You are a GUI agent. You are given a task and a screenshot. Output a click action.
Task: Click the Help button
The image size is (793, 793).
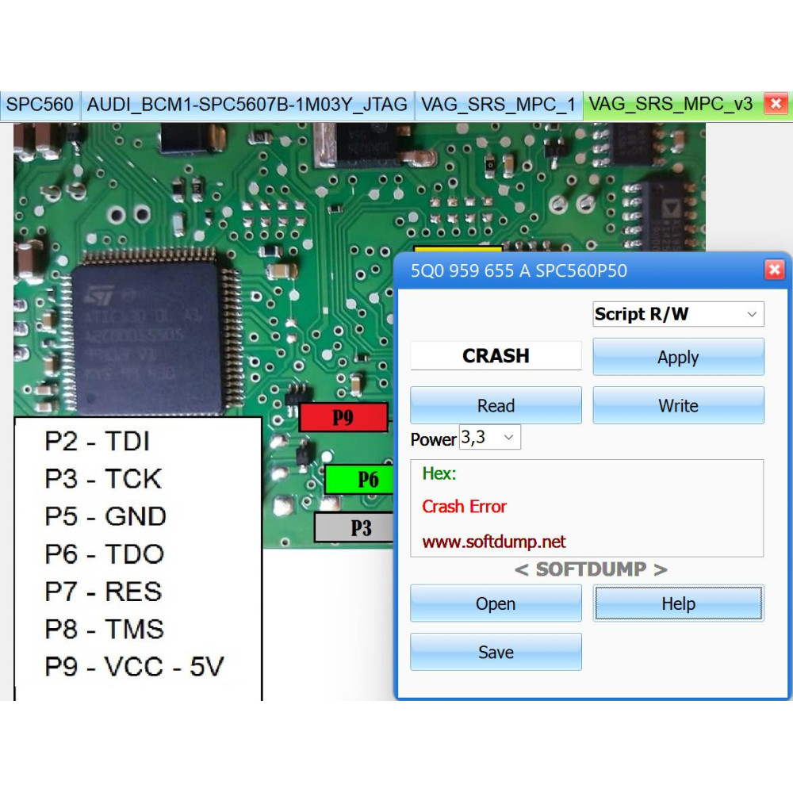(678, 603)
